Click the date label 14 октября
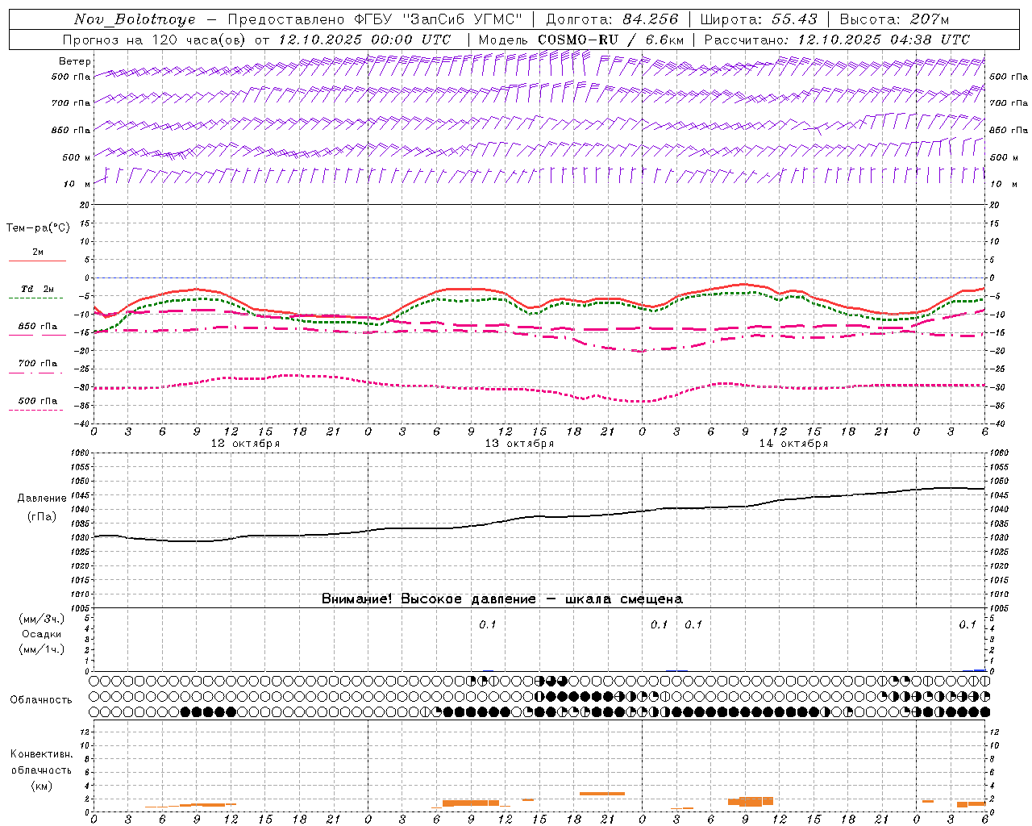This screenshot has width=1032, height=826. [x=793, y=444]
